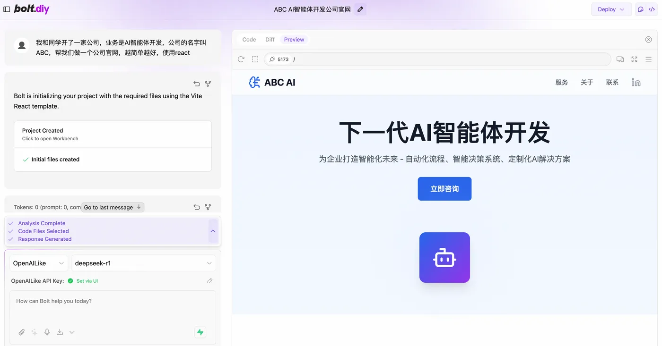Click the LinkedIn icon in preview
The width and height of the screenshot is (662, 346).
636,82
